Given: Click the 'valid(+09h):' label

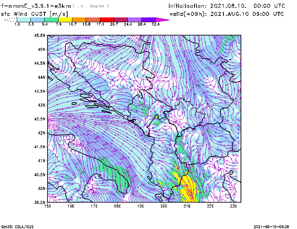Looking at the screenshot, I should point(188,14).
